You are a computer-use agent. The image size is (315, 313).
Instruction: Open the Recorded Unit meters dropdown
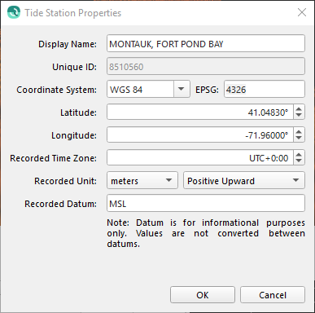[142, 180]
